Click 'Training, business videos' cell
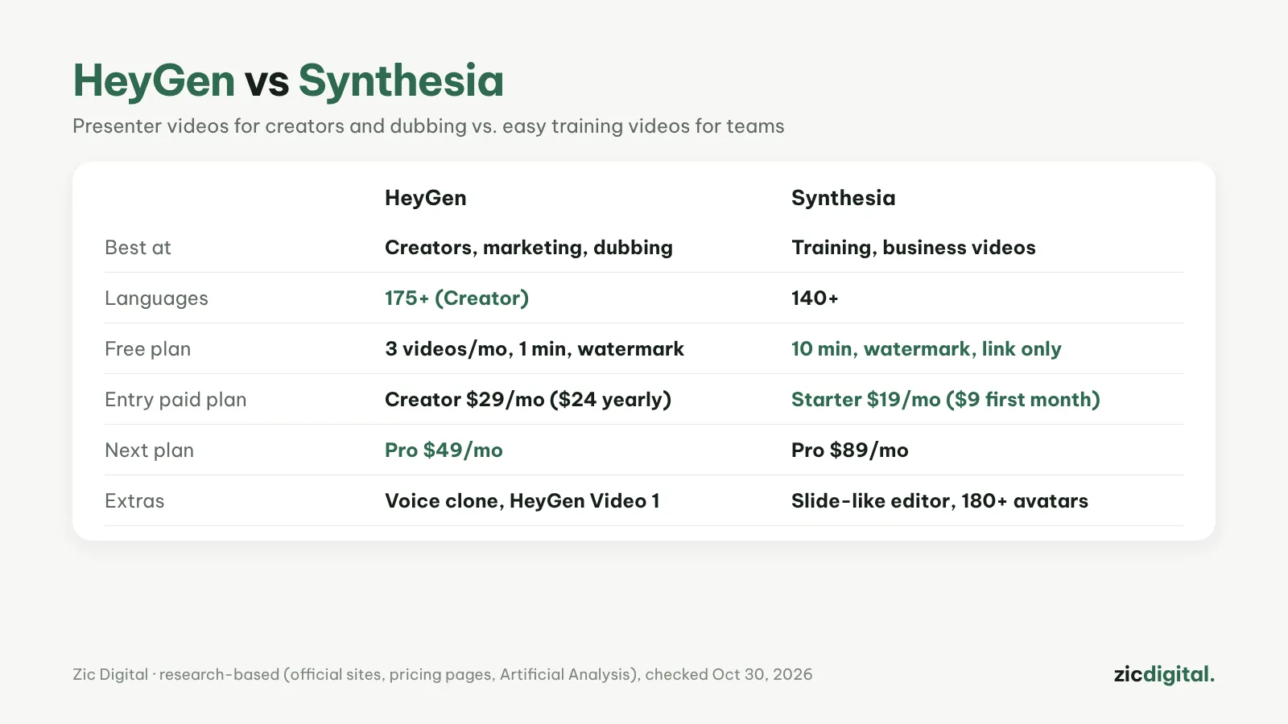The width and height of the screenshot is (1288, 724). (913, 248)
